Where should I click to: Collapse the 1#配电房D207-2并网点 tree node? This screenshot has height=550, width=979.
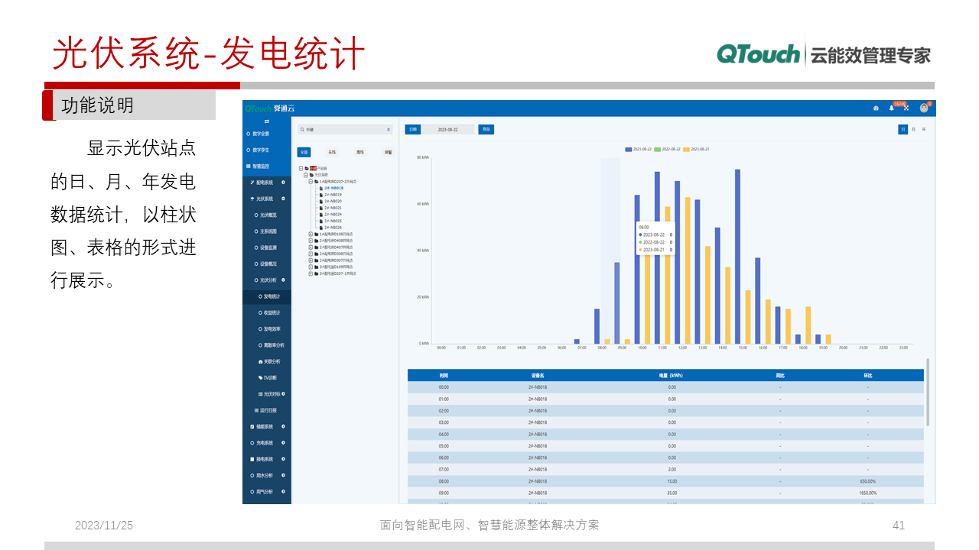311,182
